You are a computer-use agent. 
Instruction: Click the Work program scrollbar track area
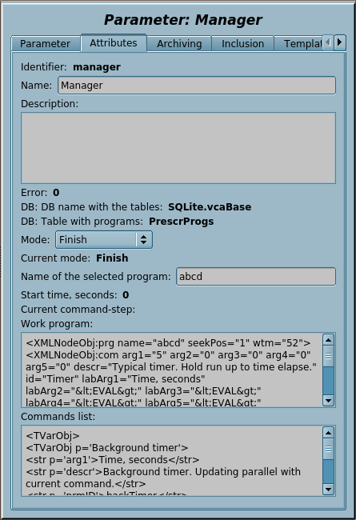click(x=328, y=381)
